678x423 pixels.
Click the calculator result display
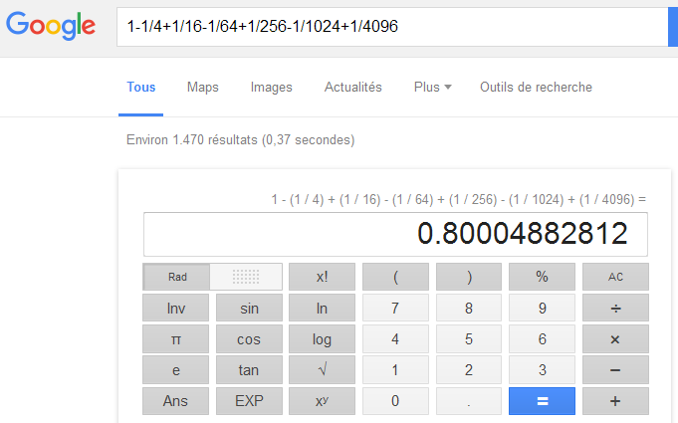pos(395,234)
